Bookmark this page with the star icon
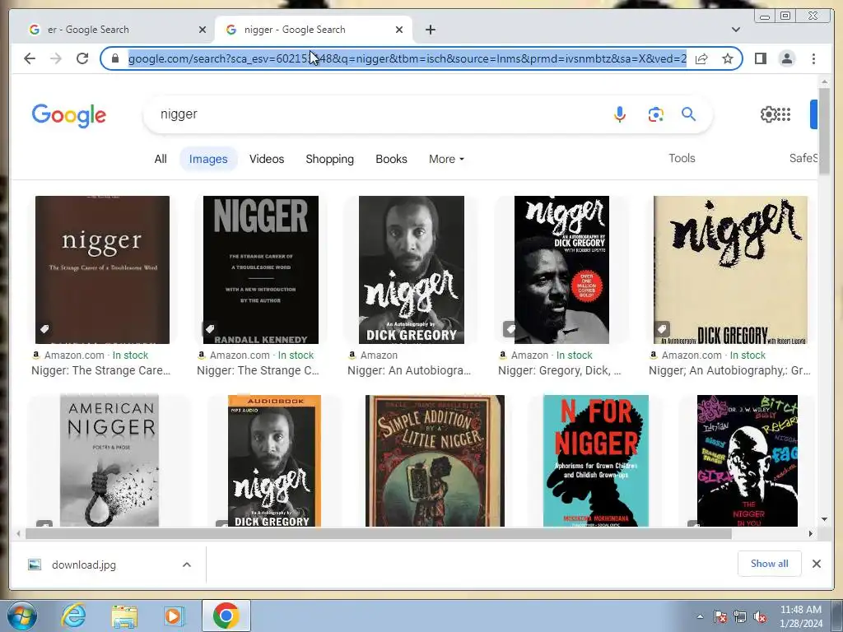Viewport: 843px width, 632px height. tap(728, 58)
